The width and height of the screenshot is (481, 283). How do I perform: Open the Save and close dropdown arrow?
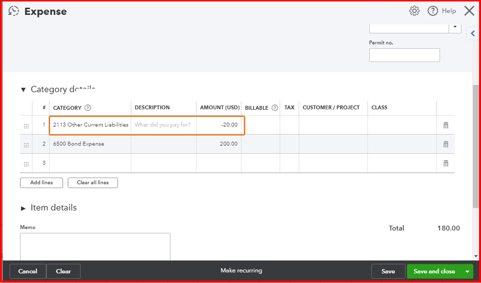[468, 271]
